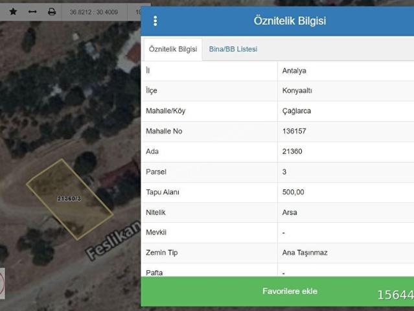Click the Mahalle No value 136157
Screen dimensions: 414x311
point(294,132)
